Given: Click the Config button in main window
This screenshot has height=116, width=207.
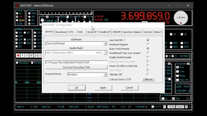Looking at the screenshot, I should [171, 107].
